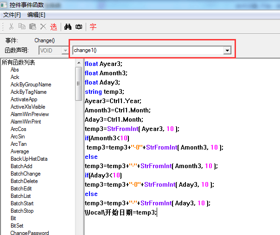The image size is (280, 235).
Task: Open the 文件[F] menu
Action: (12, 15)
